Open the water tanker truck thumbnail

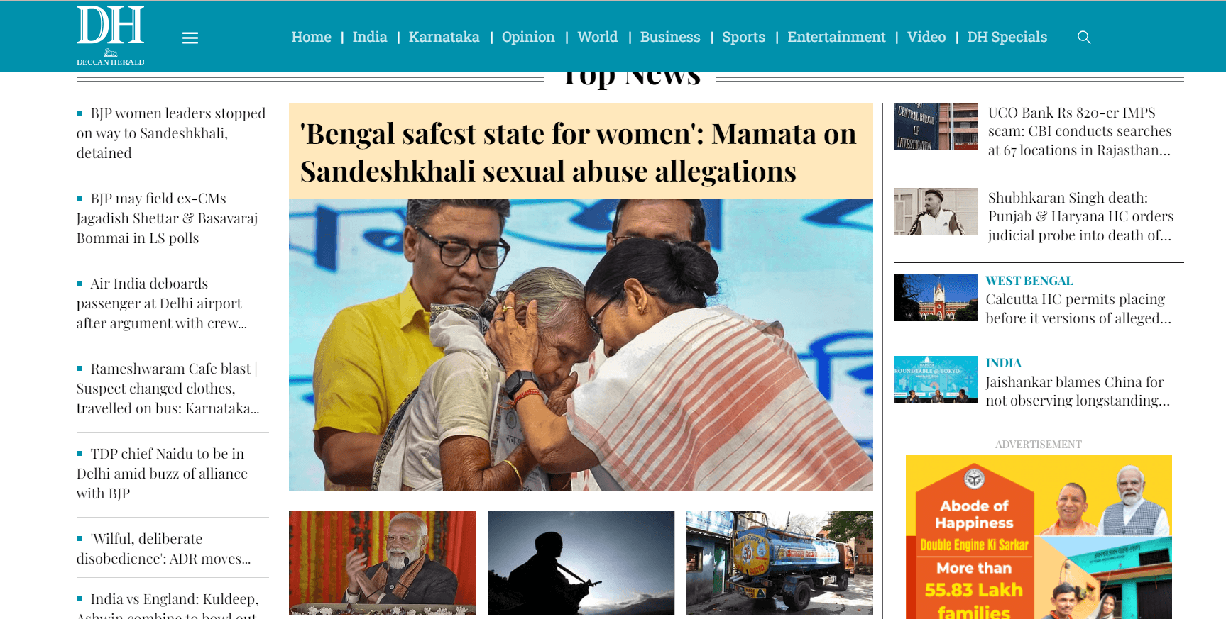(x=779, y=563)
